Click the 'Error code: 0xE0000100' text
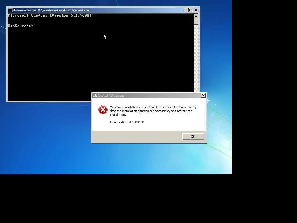The image size is (297, 223). tap(127, 122)
